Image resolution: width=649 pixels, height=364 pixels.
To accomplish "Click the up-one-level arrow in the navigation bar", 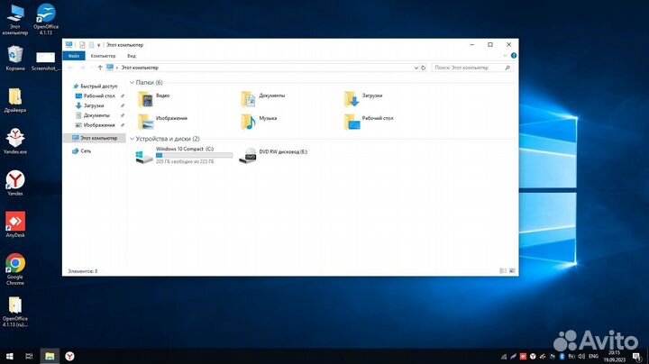I will (x=100, y=68).
